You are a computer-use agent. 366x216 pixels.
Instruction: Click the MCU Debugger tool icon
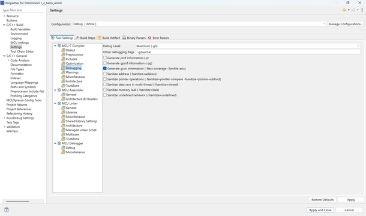[59, 143]
